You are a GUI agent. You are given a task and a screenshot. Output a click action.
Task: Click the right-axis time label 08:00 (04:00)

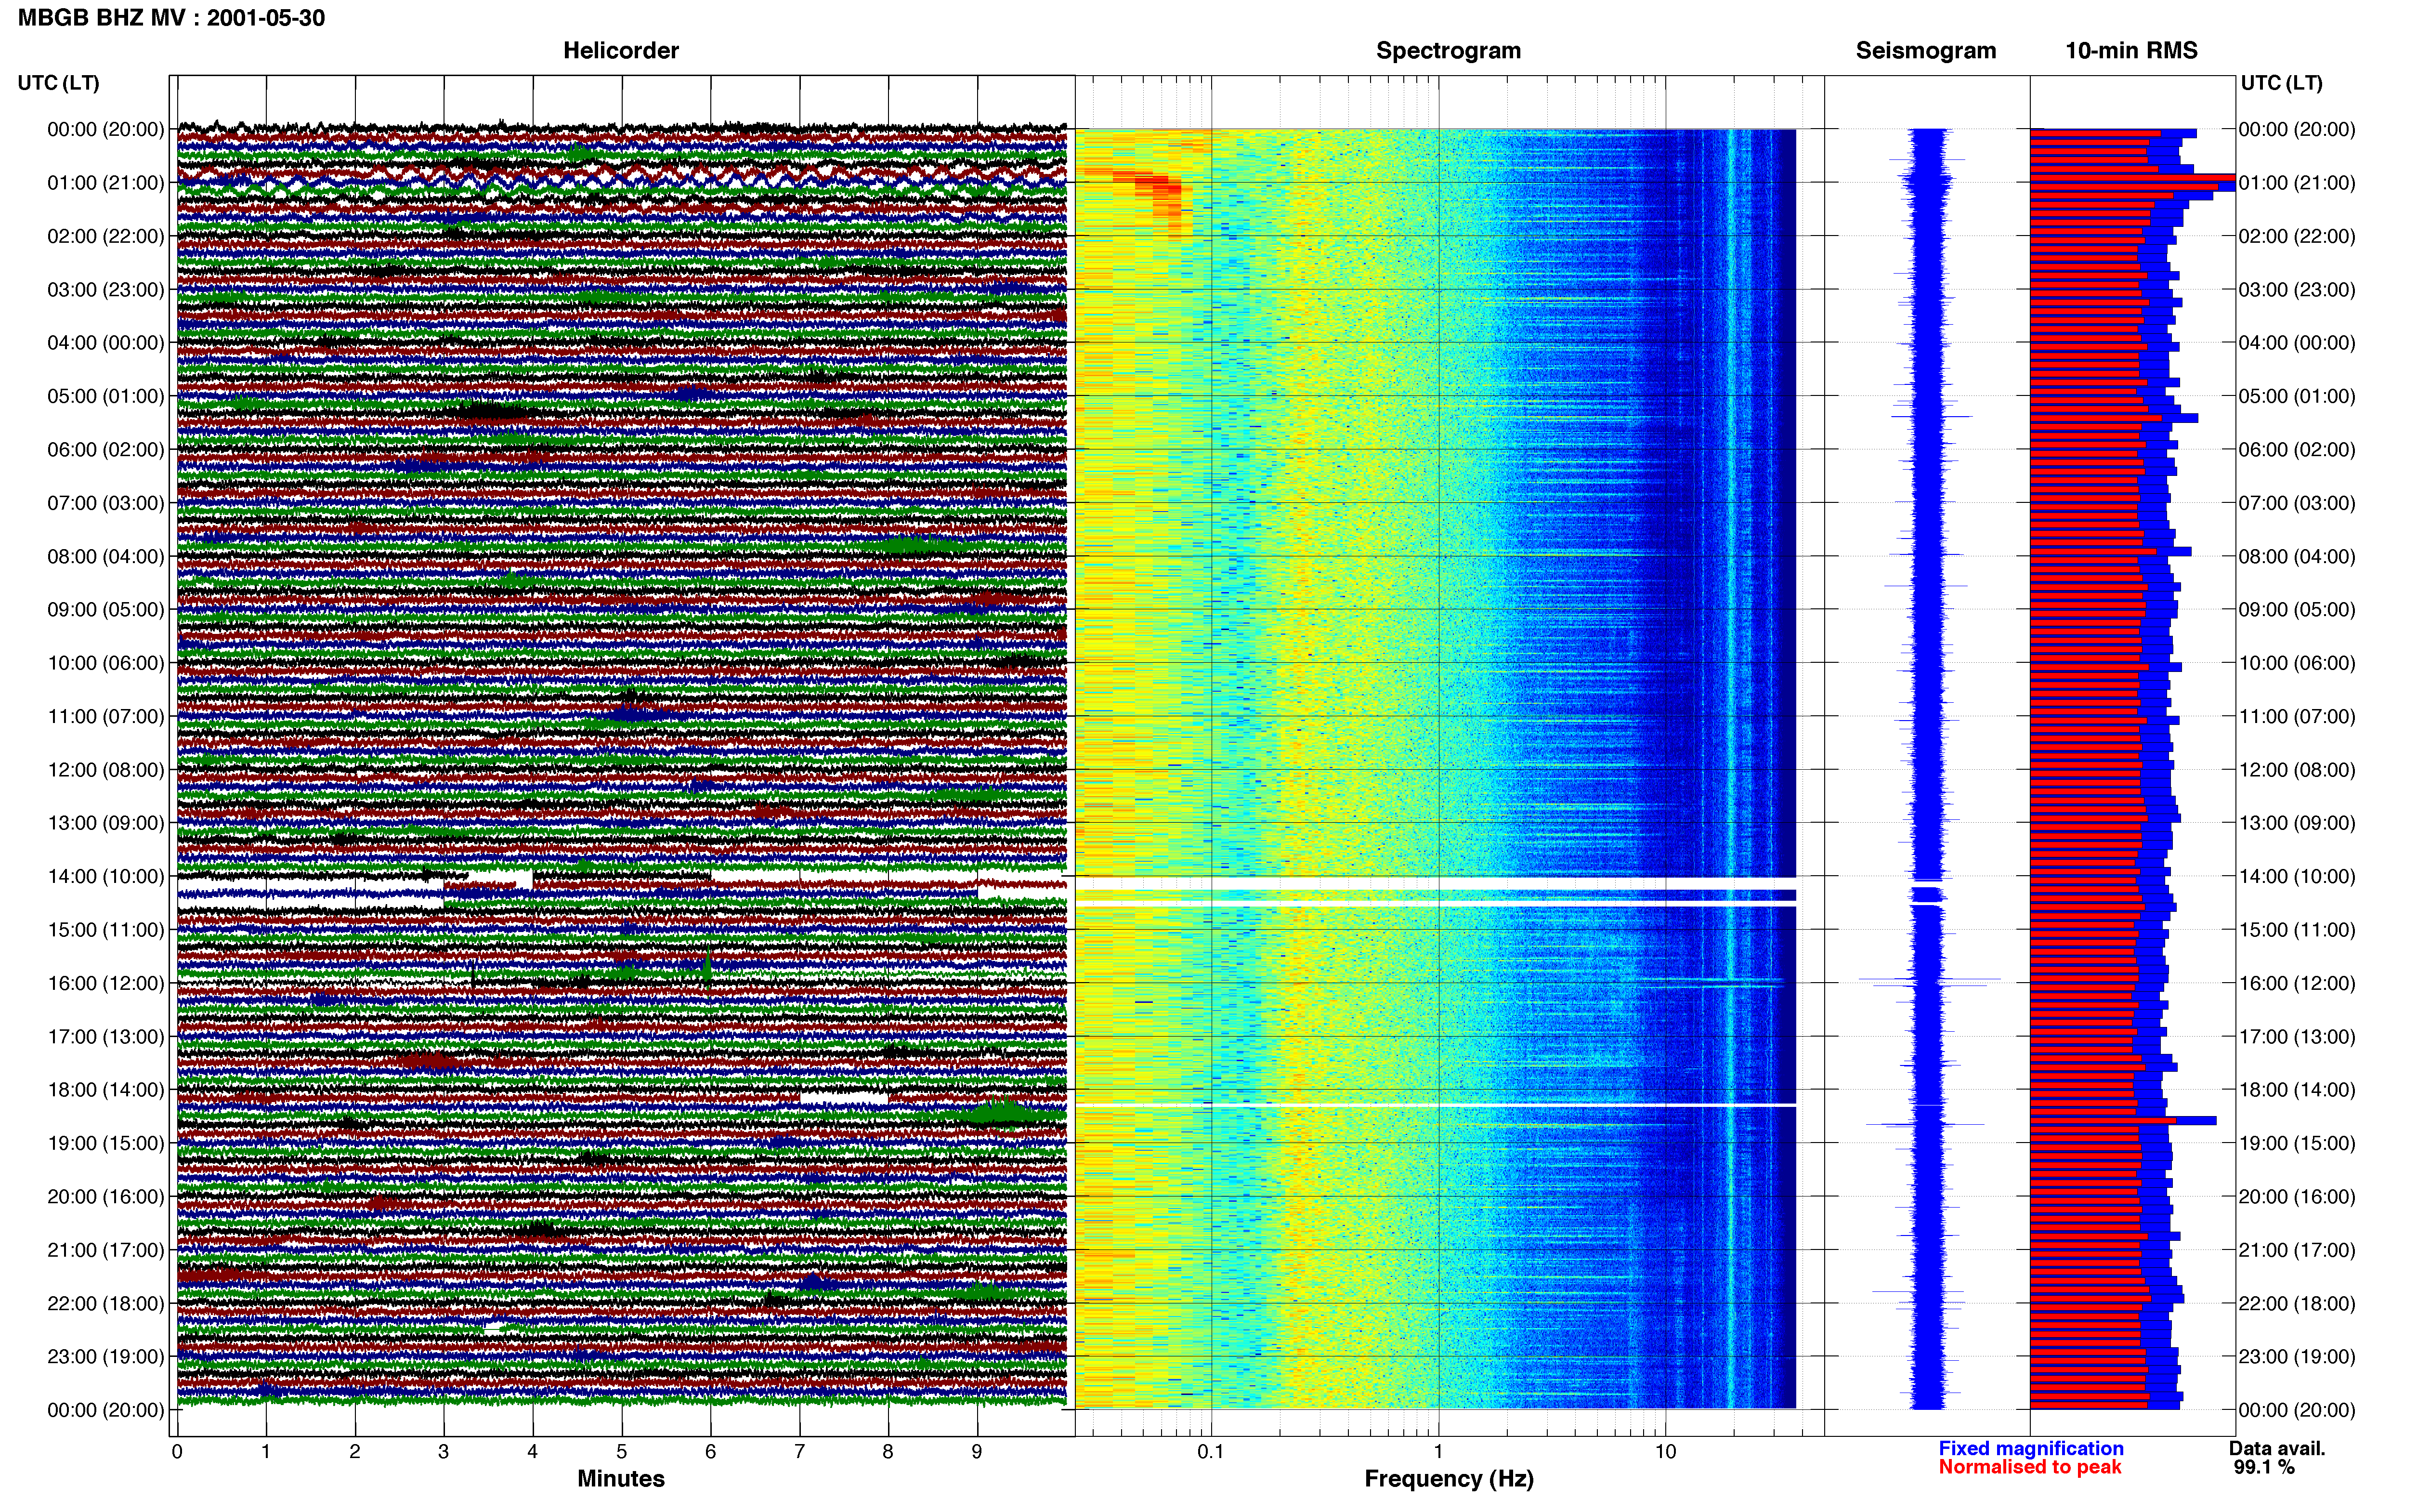2297,556
